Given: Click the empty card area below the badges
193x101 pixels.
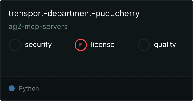Looking at the screenshot, I should click(96, 64).
